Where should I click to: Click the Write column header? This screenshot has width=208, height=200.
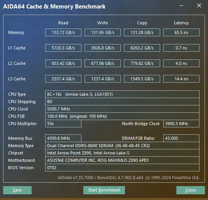click(x=103, y=23)
